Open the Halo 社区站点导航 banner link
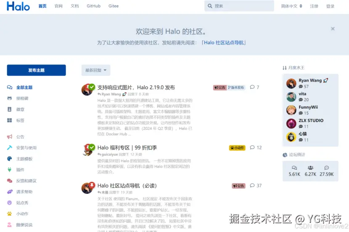Image resolution: width=349 pixels, height=232 pixels. point(223,43)
